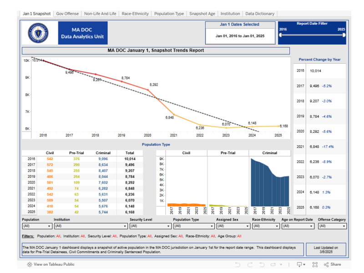Click the Tableau undo arrow icon
The height and width of the screenshot is (273, 364).
(238, 264)
